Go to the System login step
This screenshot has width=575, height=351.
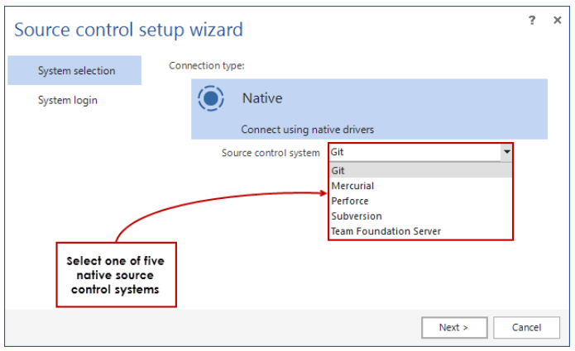(68, 100)
